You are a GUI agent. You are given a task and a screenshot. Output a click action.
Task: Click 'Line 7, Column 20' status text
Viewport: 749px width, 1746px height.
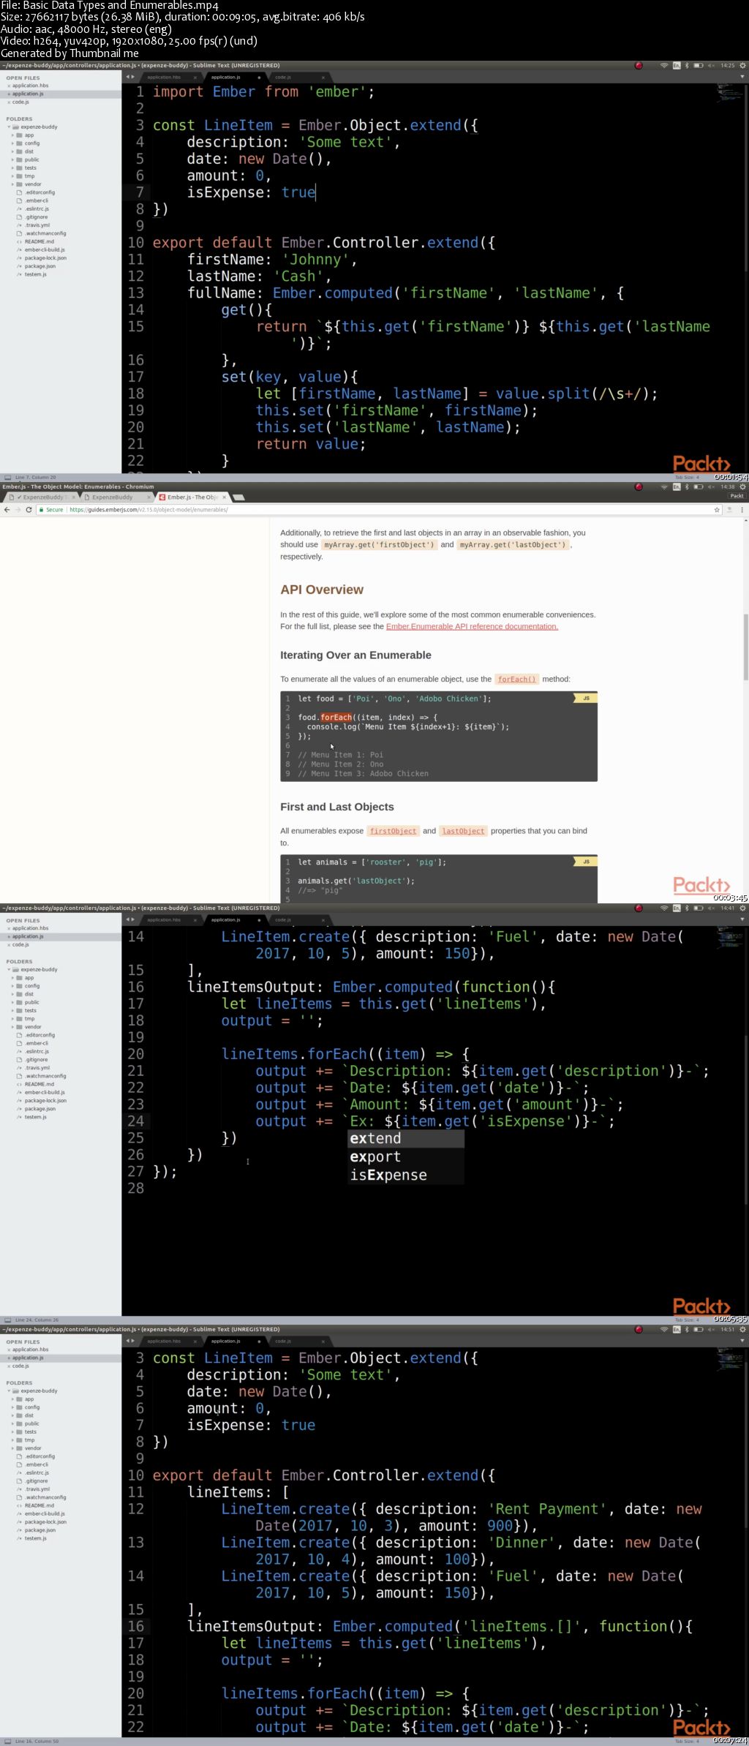click(36, 478)
